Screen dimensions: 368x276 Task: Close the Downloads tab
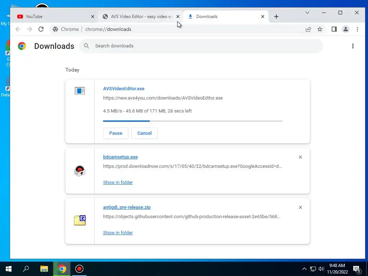(263, 17)
